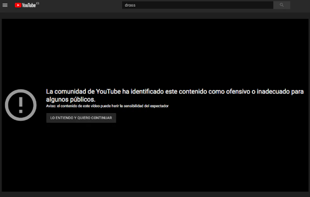Focus the search box containing 'dross'
Image resolution: width=310 pixels, height=197 pixels.
[198, 5]
